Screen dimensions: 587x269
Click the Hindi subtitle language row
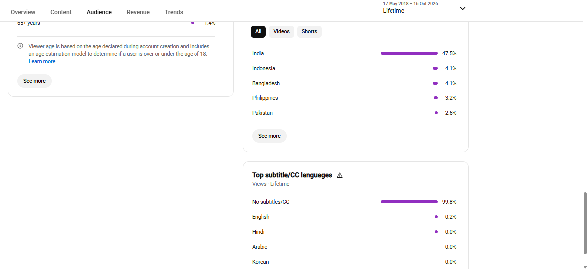[x=355, y=232]
